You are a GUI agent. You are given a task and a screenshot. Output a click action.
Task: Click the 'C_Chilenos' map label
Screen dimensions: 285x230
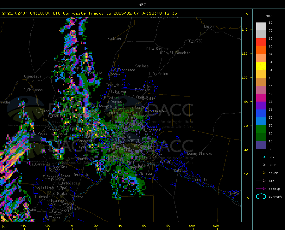33,90
